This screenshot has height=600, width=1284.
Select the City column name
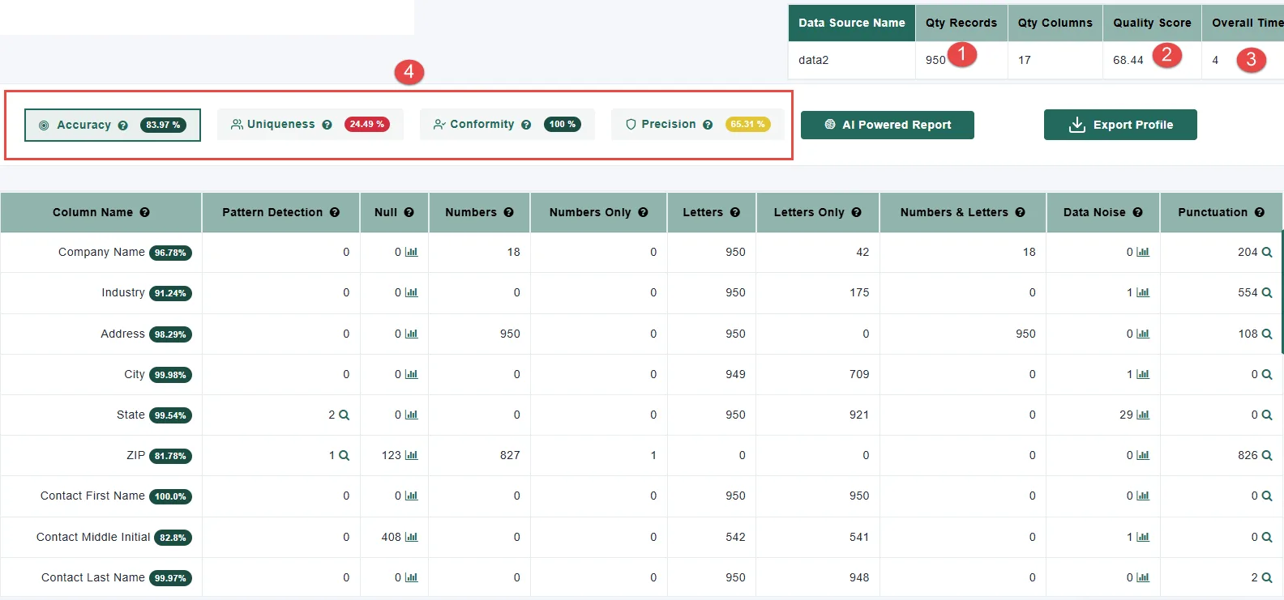[135, 374]
